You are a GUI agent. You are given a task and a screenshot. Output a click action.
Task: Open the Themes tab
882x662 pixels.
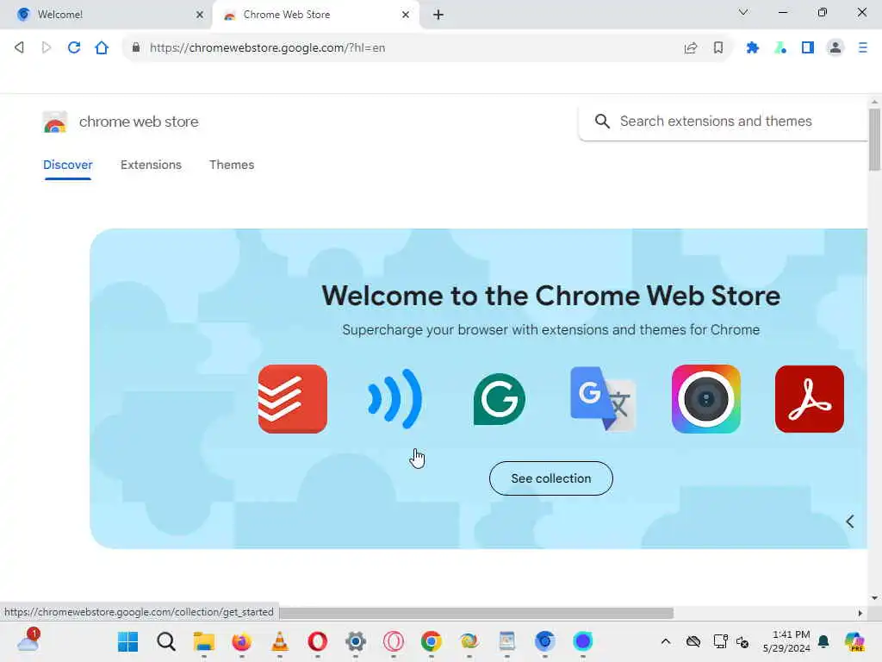pos(232,165)
